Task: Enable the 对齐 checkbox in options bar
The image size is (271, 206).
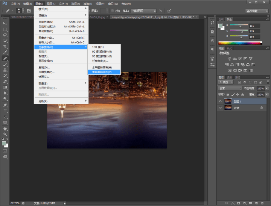Action: coord(113,11)
